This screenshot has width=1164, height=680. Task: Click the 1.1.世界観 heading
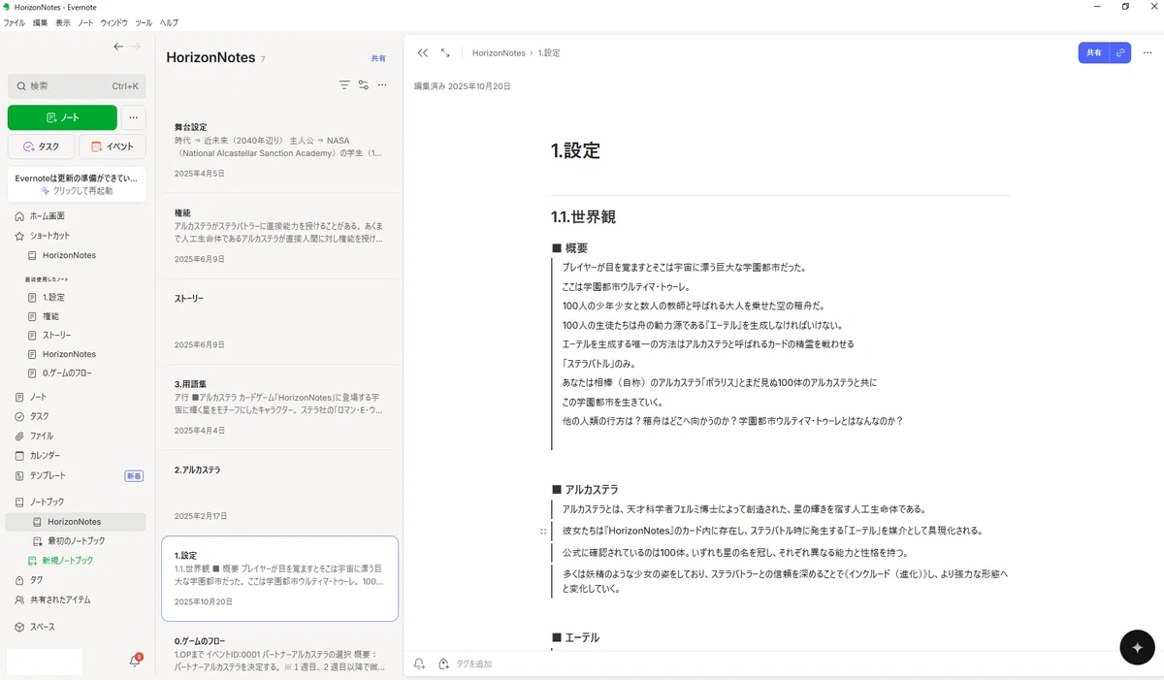pos(583,217)
